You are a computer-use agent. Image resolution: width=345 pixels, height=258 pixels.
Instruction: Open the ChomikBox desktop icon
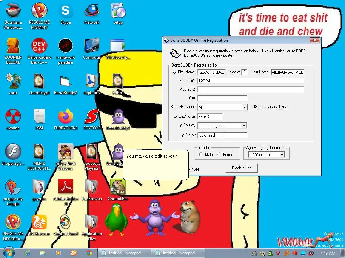point(118,190)
